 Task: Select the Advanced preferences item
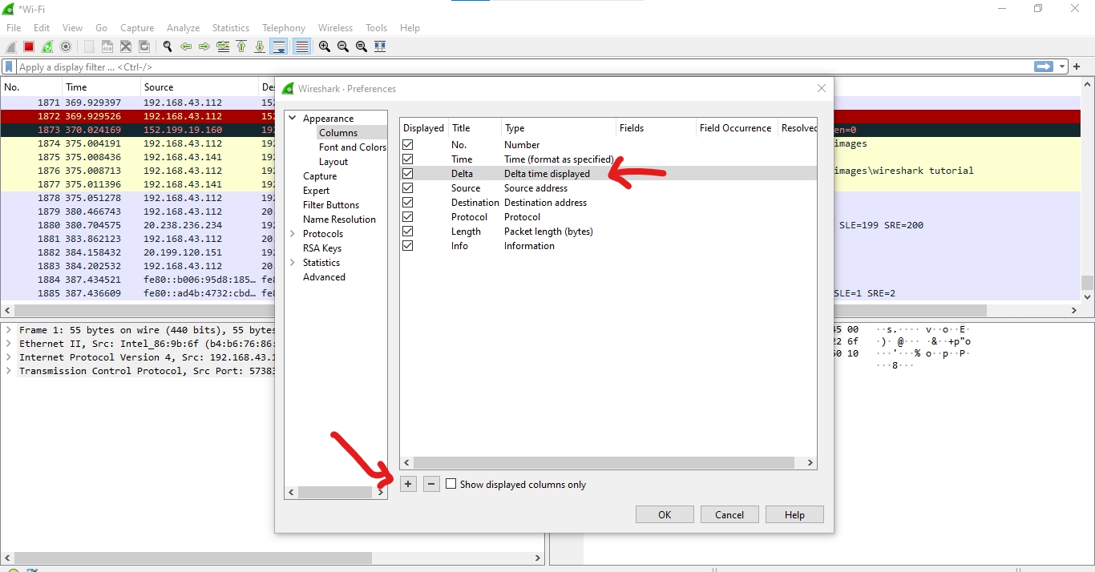pos(324,277)
